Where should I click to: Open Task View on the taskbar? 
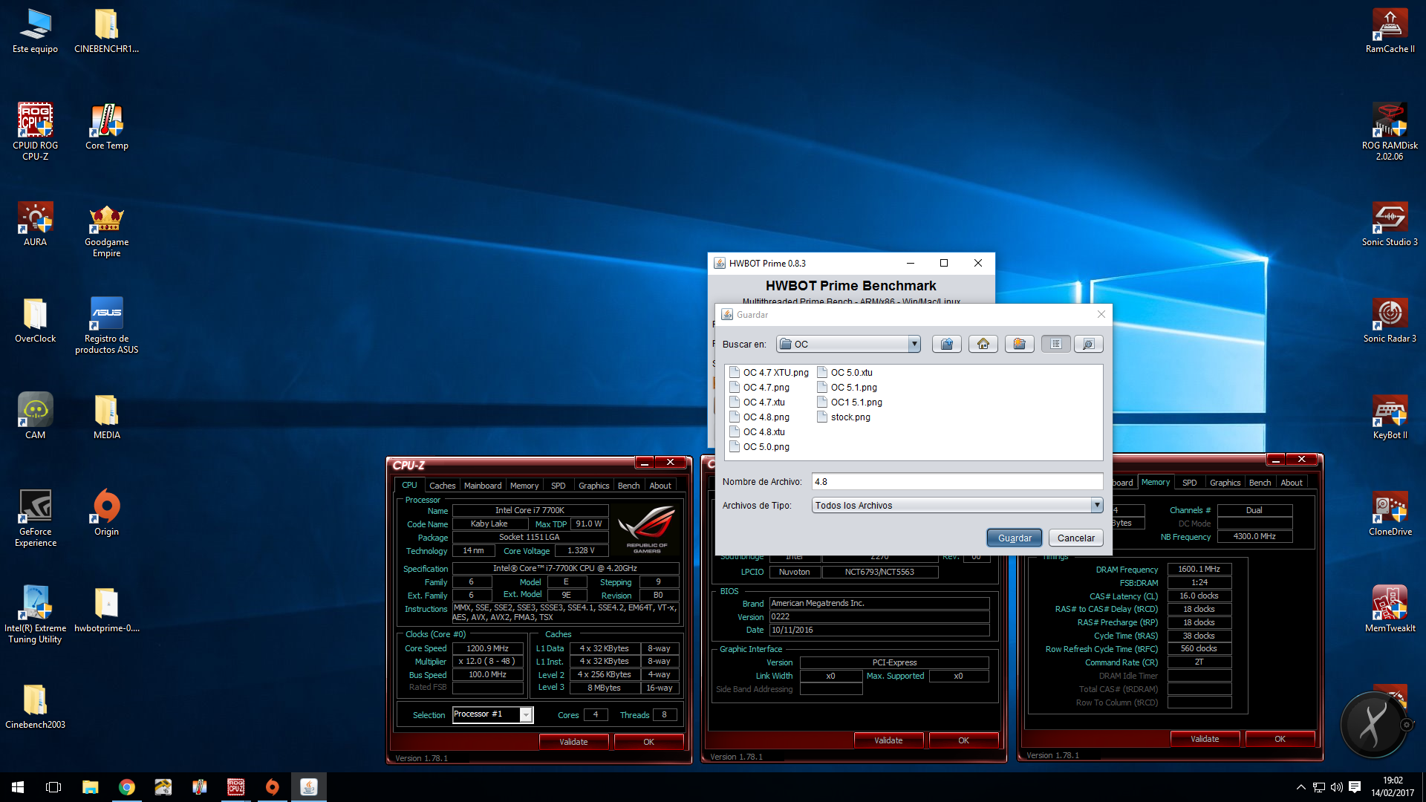click(x=53, y=787)
